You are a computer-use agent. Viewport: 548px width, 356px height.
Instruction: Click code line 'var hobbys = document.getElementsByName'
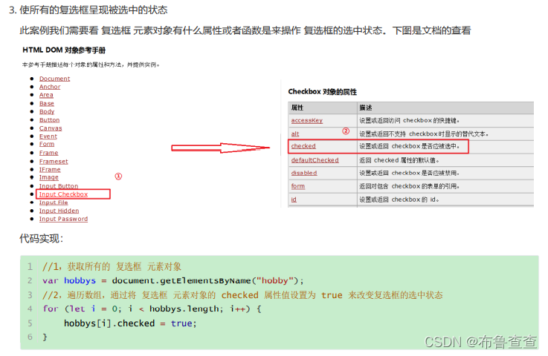[x=173, y=280]
